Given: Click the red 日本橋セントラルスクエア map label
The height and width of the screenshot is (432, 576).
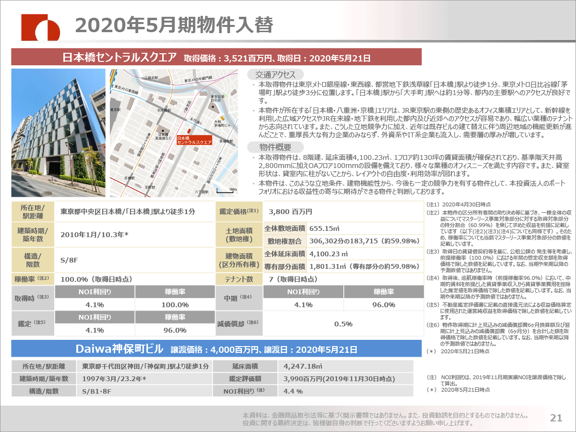Looking at the screenshot, I should click(194, 140).
